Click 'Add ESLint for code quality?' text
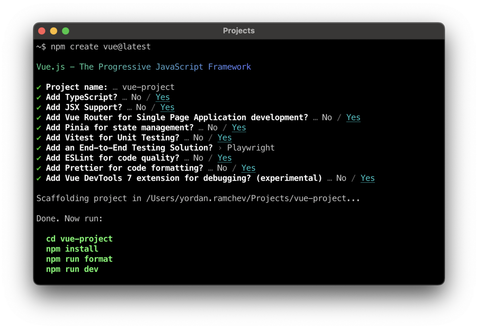 [113, 158]
